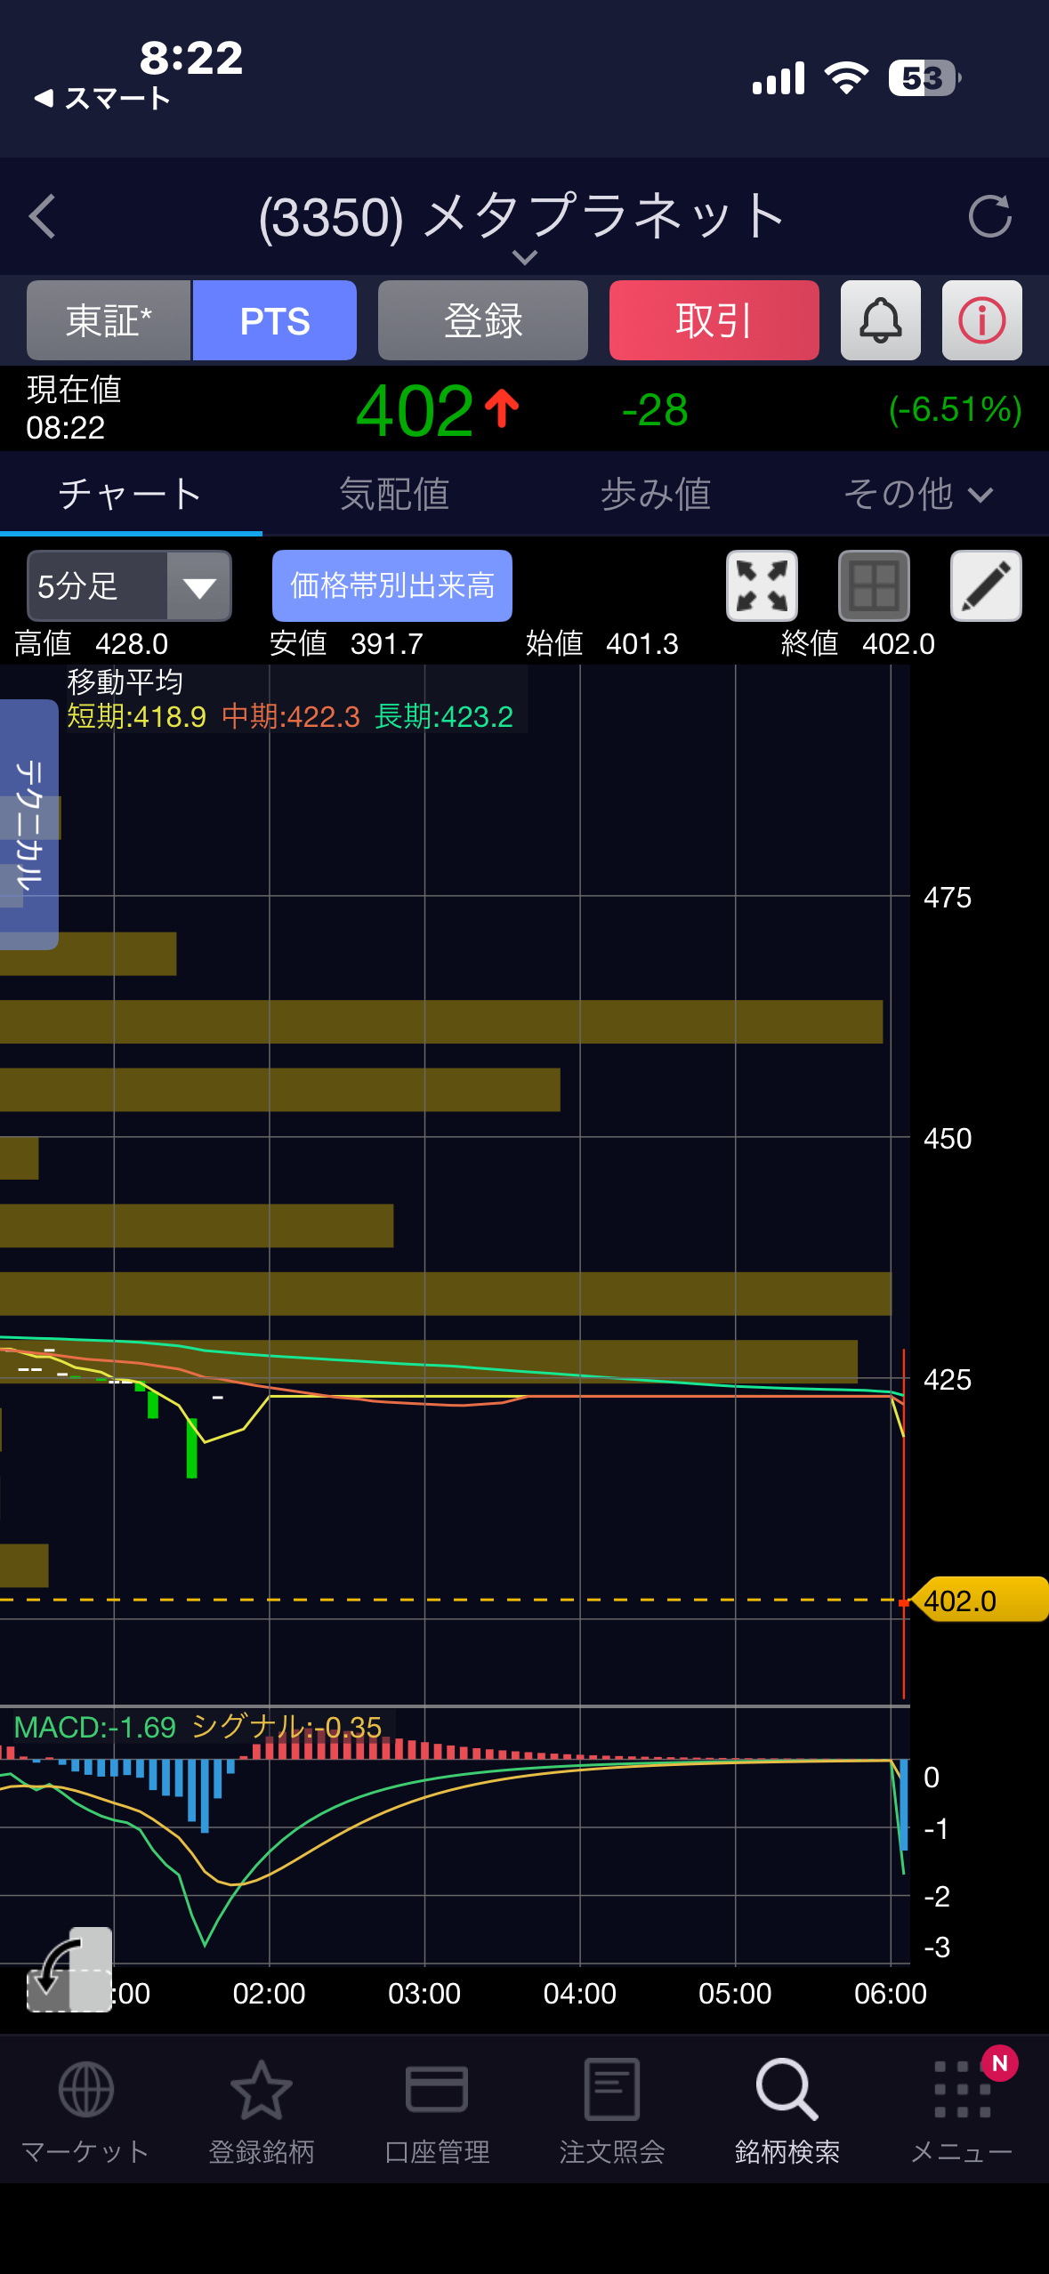Switch to the 気配値 tab

393,495
